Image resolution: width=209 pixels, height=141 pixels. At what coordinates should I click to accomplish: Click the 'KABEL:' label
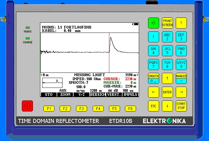pyautogui.click(x=49, y=31)
